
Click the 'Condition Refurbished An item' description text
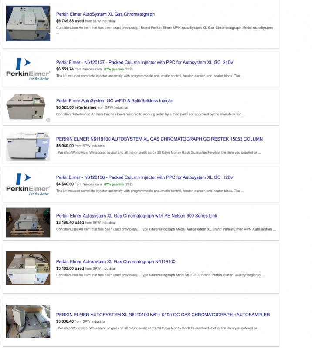(x=150, y=114)
